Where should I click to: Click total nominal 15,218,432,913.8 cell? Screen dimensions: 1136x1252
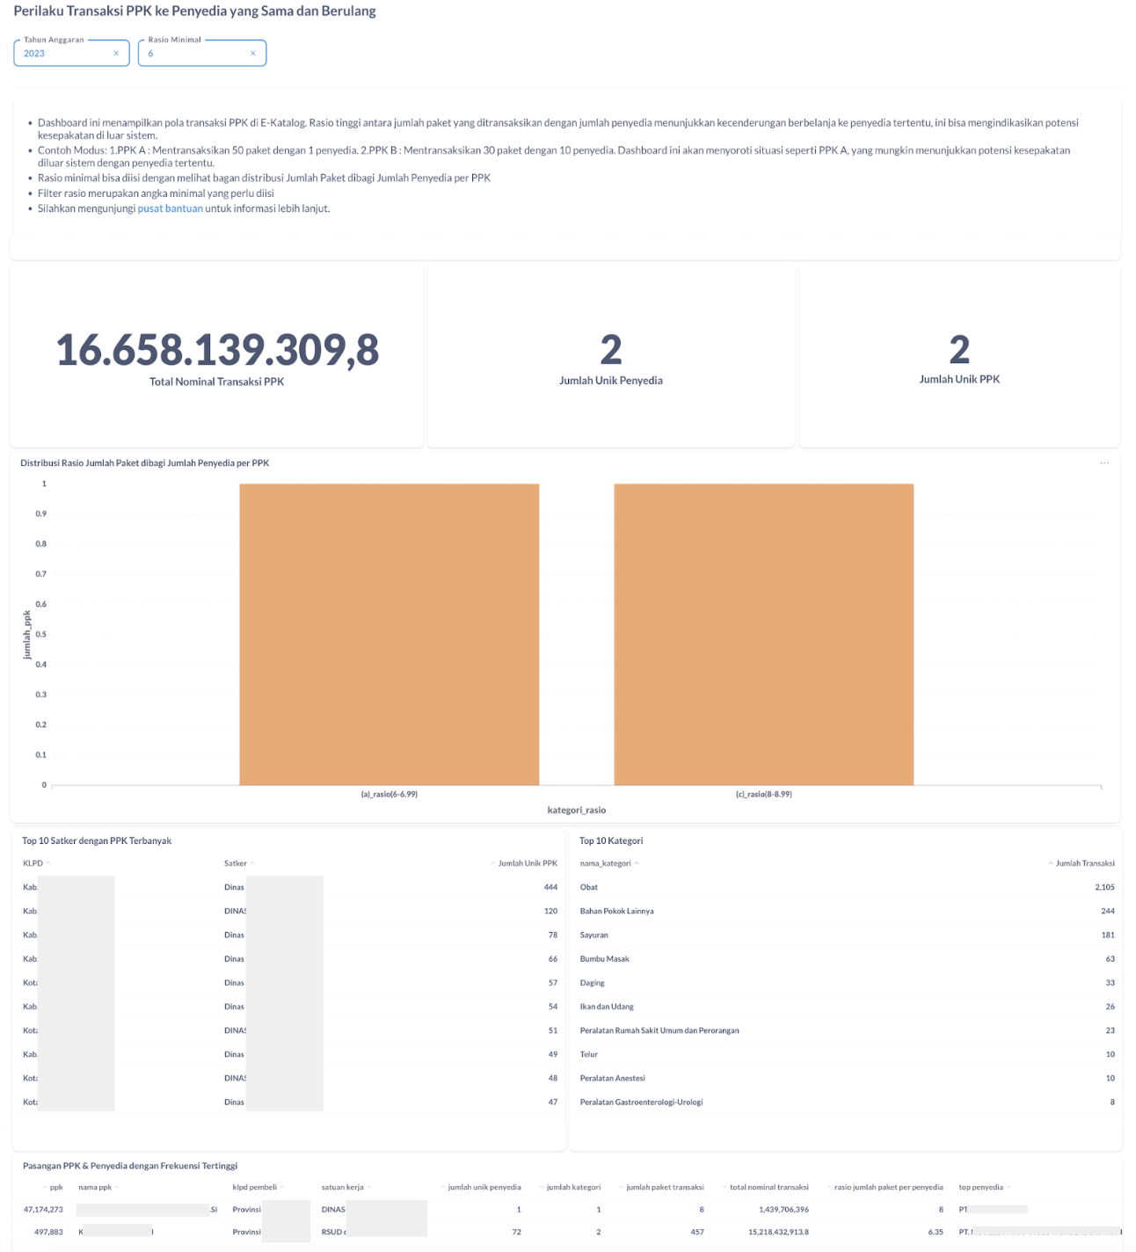pyautogui.click(x=778, y=1232)
